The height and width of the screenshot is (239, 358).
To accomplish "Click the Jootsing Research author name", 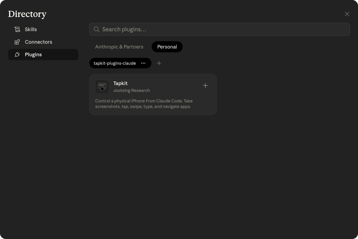I will click(x=131, y=90).
